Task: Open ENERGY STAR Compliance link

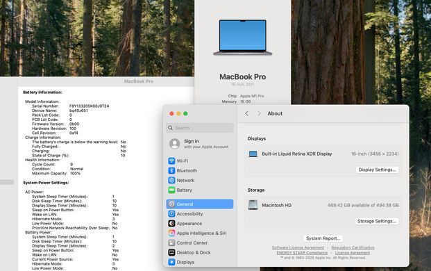Action: 302,253
